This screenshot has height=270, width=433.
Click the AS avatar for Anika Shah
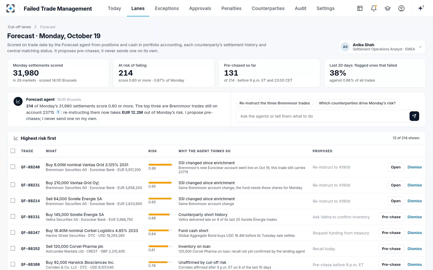click(x=345, y=47)
